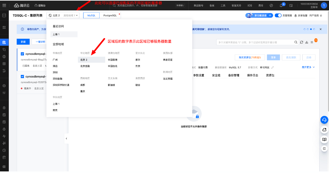Refresh the cluster list
This screenshot has height=173, width=329.
302,42
